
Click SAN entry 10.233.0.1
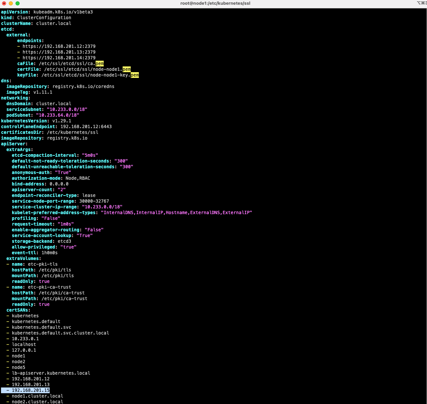[x=25, y=339]
